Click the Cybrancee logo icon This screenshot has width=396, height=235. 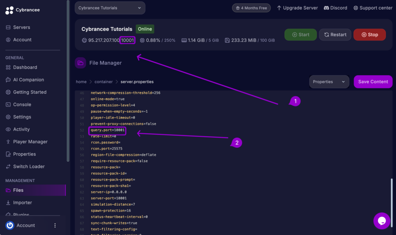(9, 10)
